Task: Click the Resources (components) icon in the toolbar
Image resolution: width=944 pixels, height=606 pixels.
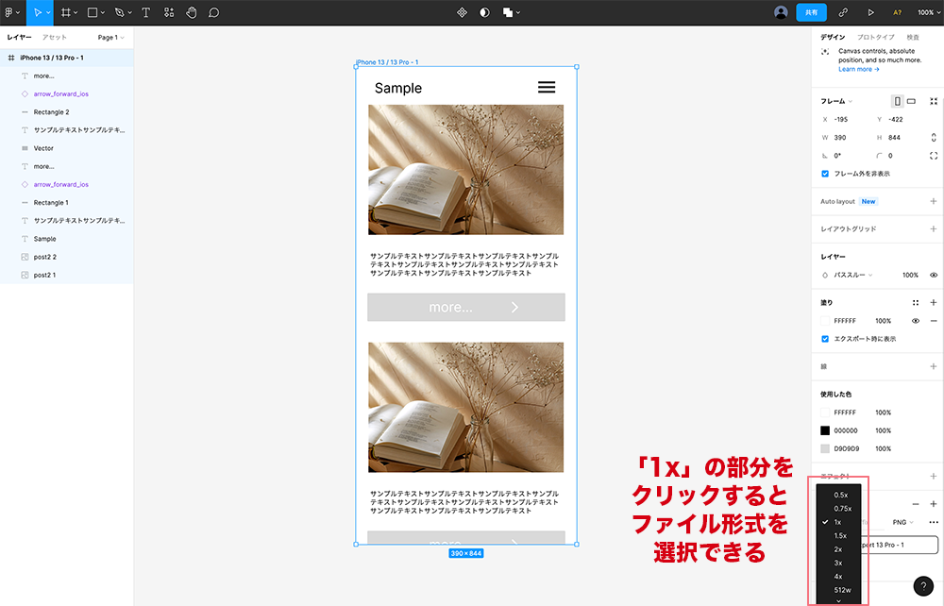Action: click(168, 12)
